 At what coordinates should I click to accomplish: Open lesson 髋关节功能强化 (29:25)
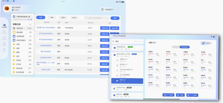46,51
